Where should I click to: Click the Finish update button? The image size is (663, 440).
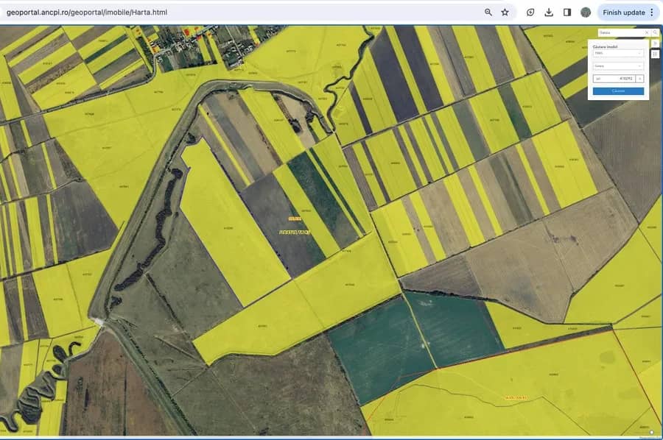623,13
